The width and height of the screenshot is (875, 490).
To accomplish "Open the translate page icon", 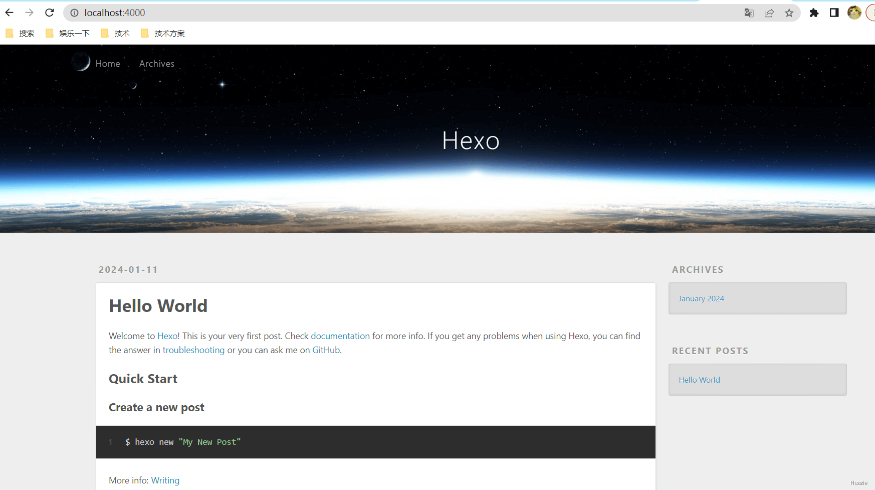I will point(749,13).
